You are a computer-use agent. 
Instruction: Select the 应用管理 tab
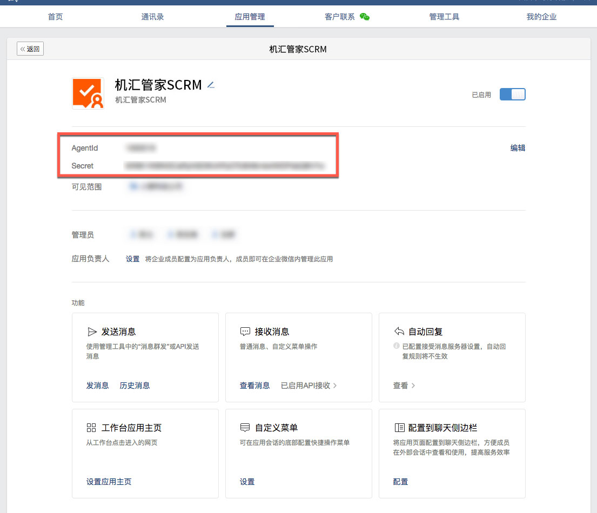point(250,17)
